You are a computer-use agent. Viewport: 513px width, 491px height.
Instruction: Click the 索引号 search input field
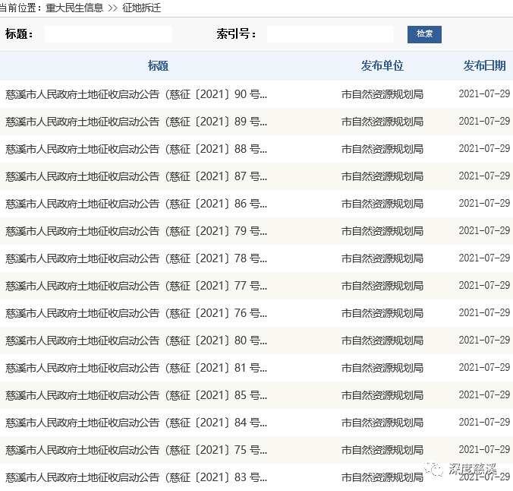click(x=330, y=34)
